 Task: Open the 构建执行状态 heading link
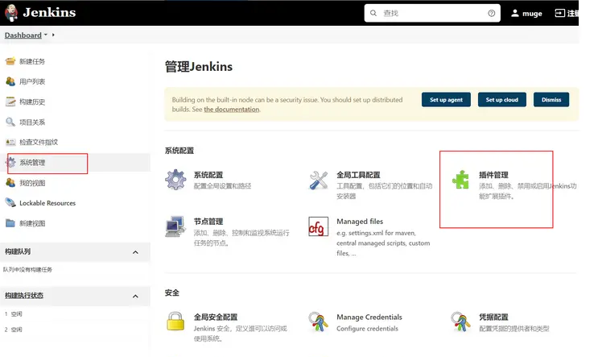(x=23, y=296)
